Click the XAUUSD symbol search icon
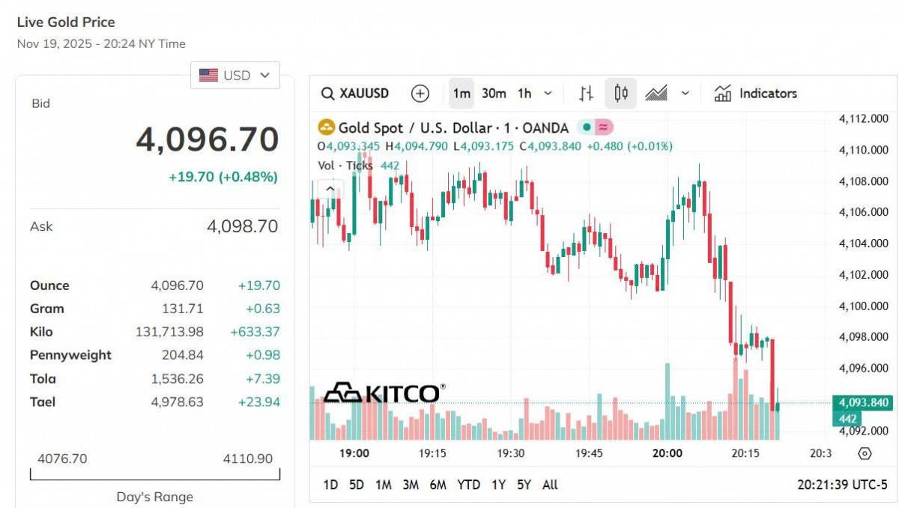The height and width of the screenshot is (508, 899). point(327,94)
